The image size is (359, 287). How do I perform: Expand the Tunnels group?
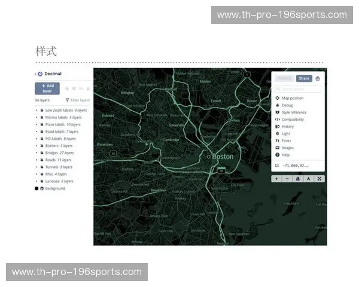tap(36, 167)
